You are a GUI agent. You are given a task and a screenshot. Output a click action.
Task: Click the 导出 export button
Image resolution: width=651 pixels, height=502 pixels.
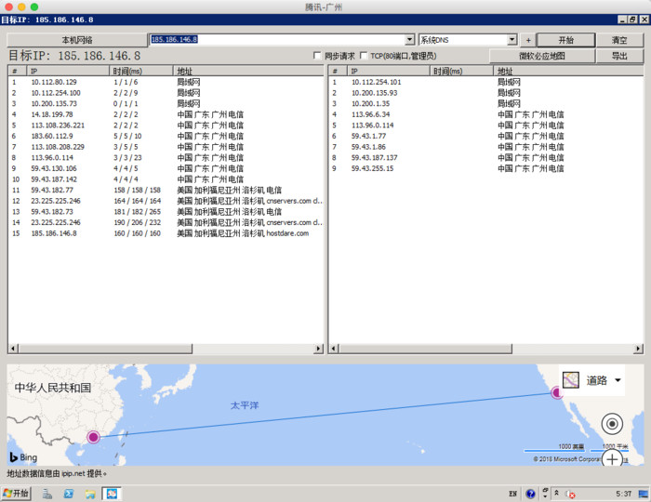coord(619,56)
